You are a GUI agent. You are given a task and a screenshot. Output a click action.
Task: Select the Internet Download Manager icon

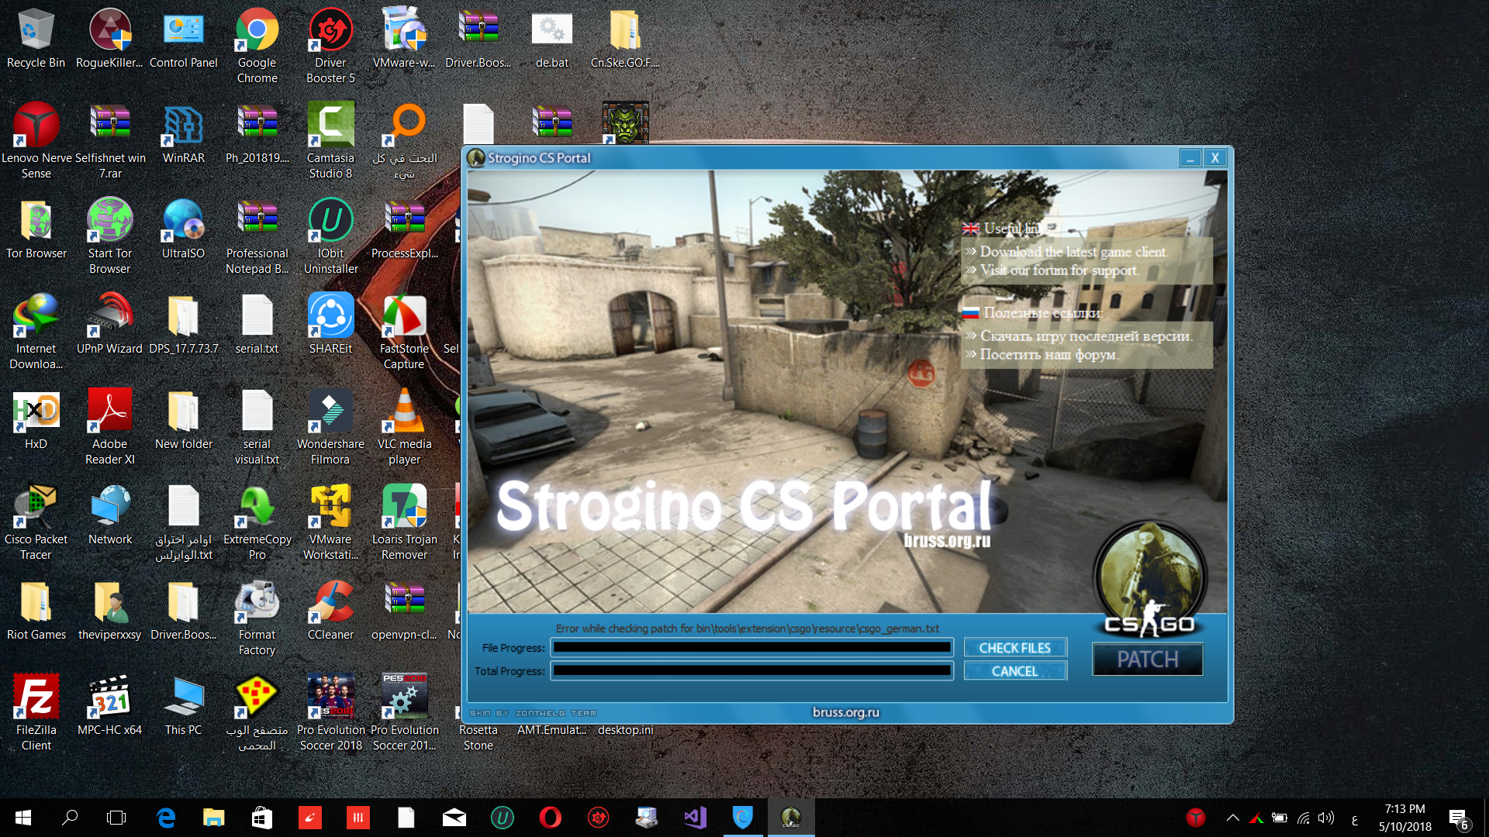pos(36,332)
